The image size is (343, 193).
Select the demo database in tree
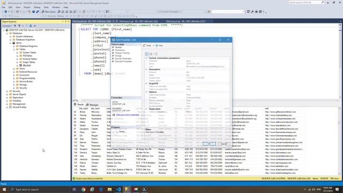pos(19,43)
